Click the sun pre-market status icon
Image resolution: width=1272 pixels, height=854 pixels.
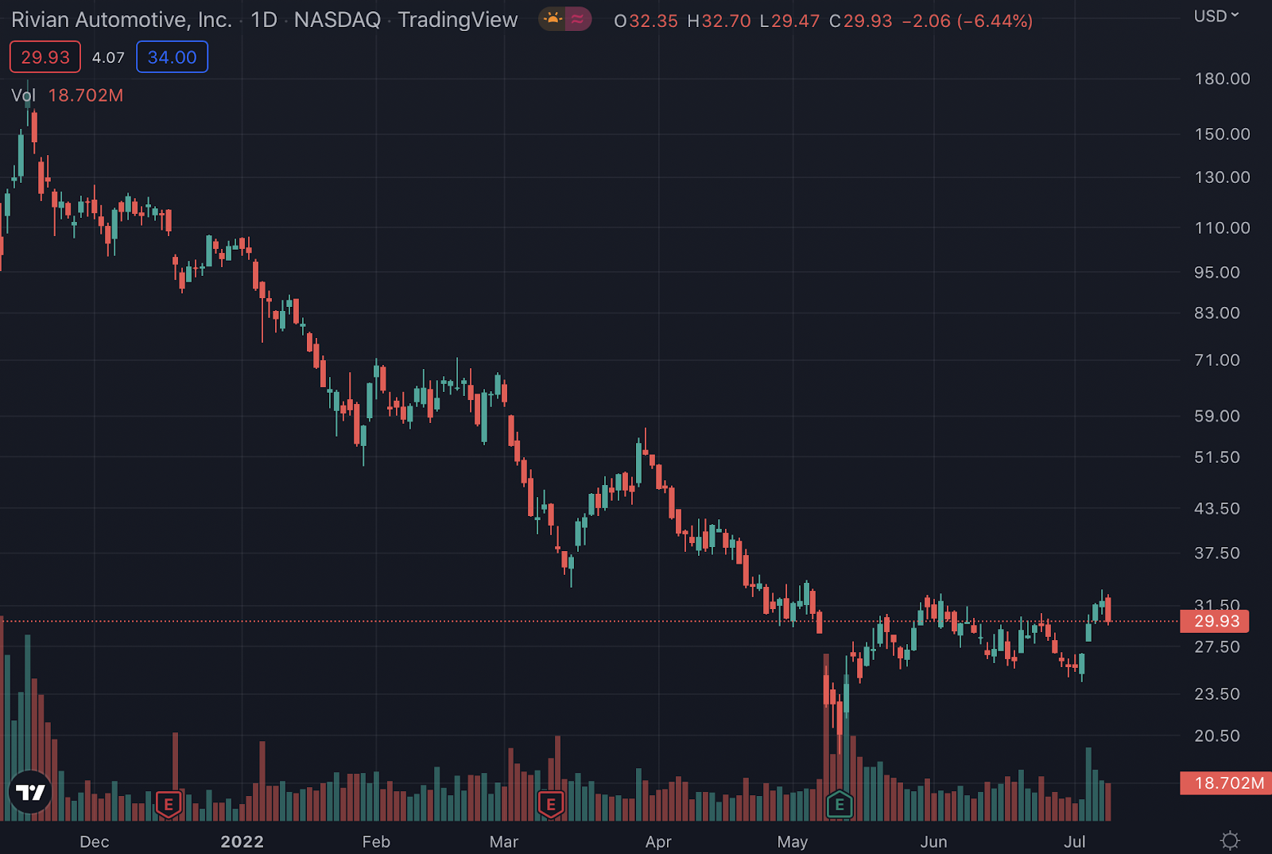552,19
